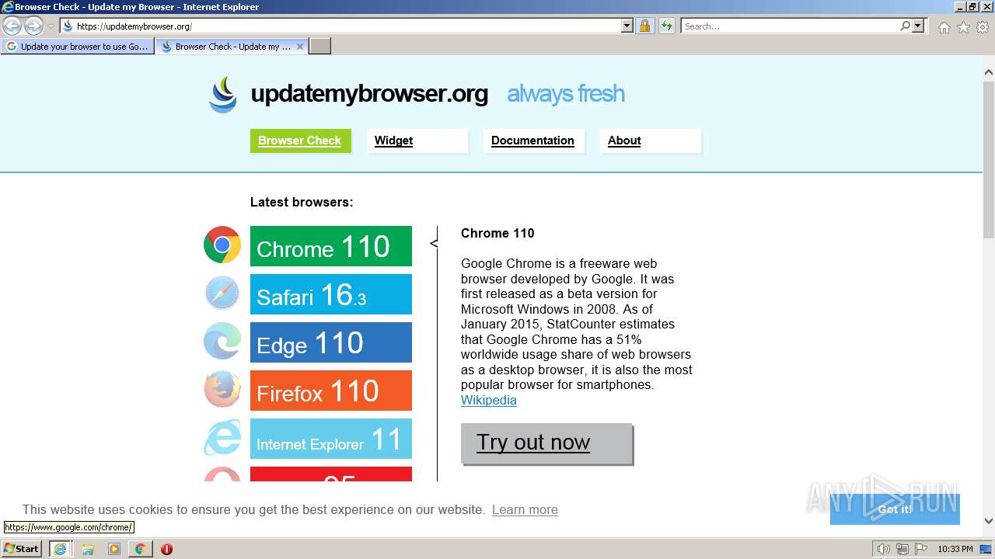
Task: Select the Chrome 110 green tile
Action: (x=331, y=246)
